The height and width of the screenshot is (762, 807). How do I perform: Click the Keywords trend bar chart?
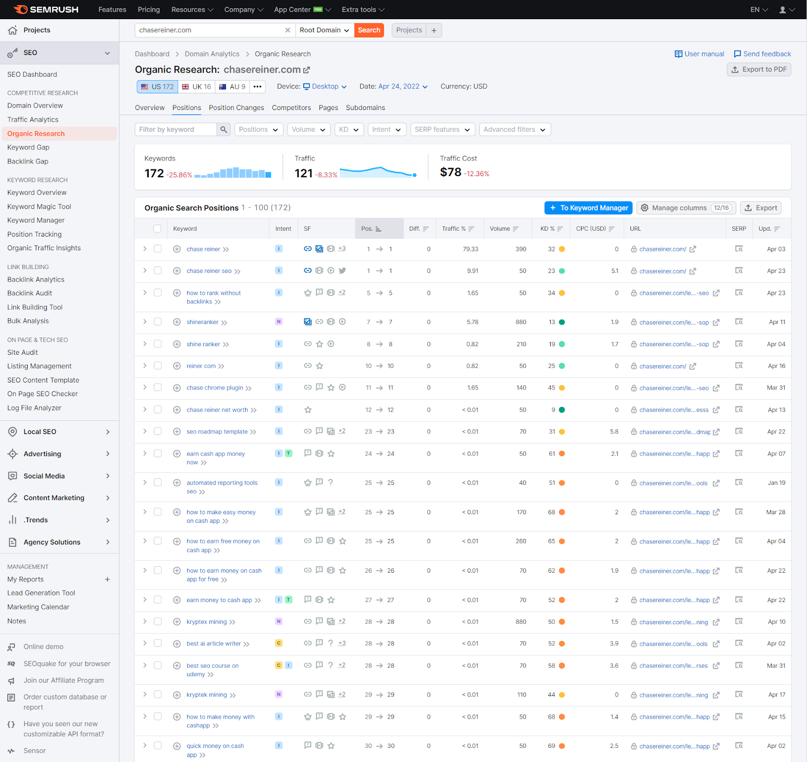233,173
